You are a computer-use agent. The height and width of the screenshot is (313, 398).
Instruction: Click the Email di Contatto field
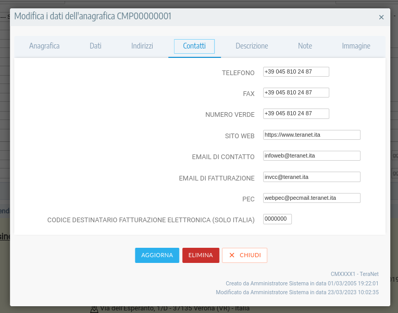point(312,155)
